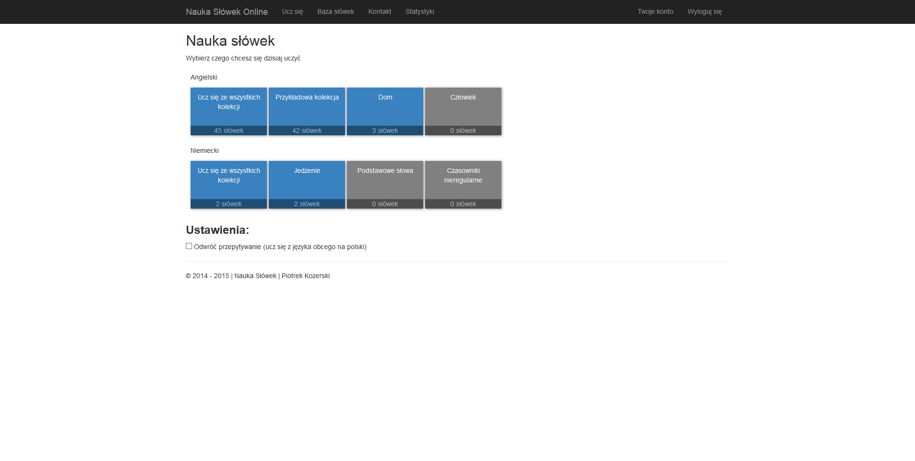Screen dimensions: 915x461
Task: Navigate to the Kontakt page
Action: [x=379, y=12]
